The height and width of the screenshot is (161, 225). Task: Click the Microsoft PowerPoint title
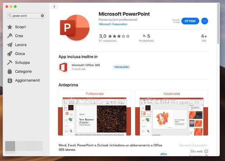(x=124, y=14)
